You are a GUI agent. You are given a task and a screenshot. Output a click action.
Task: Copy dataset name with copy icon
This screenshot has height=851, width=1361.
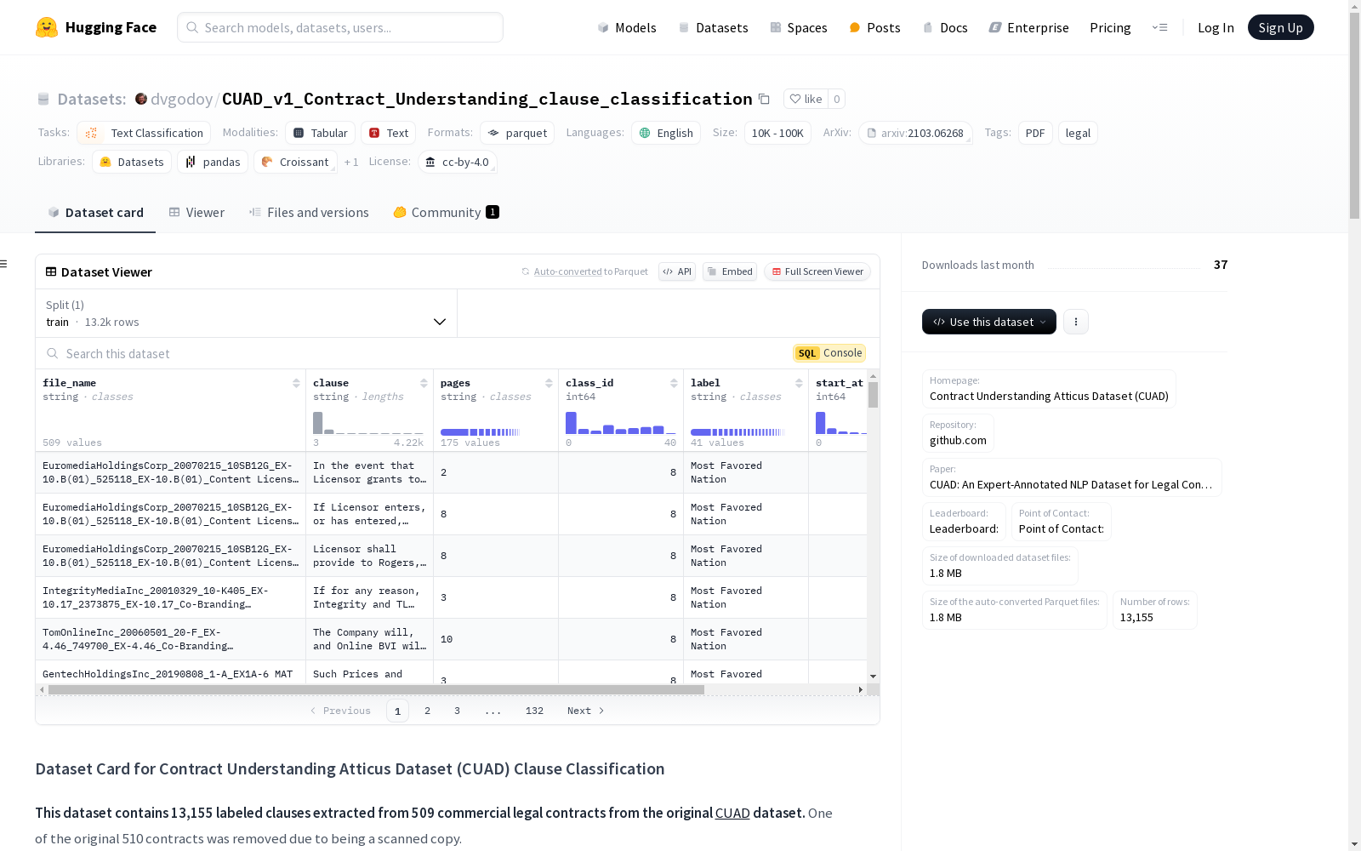click(764, 100)
